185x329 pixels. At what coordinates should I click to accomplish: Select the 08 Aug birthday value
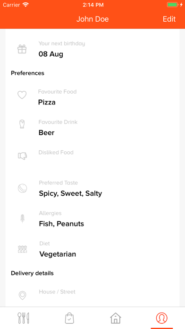[x=51, y=54]
